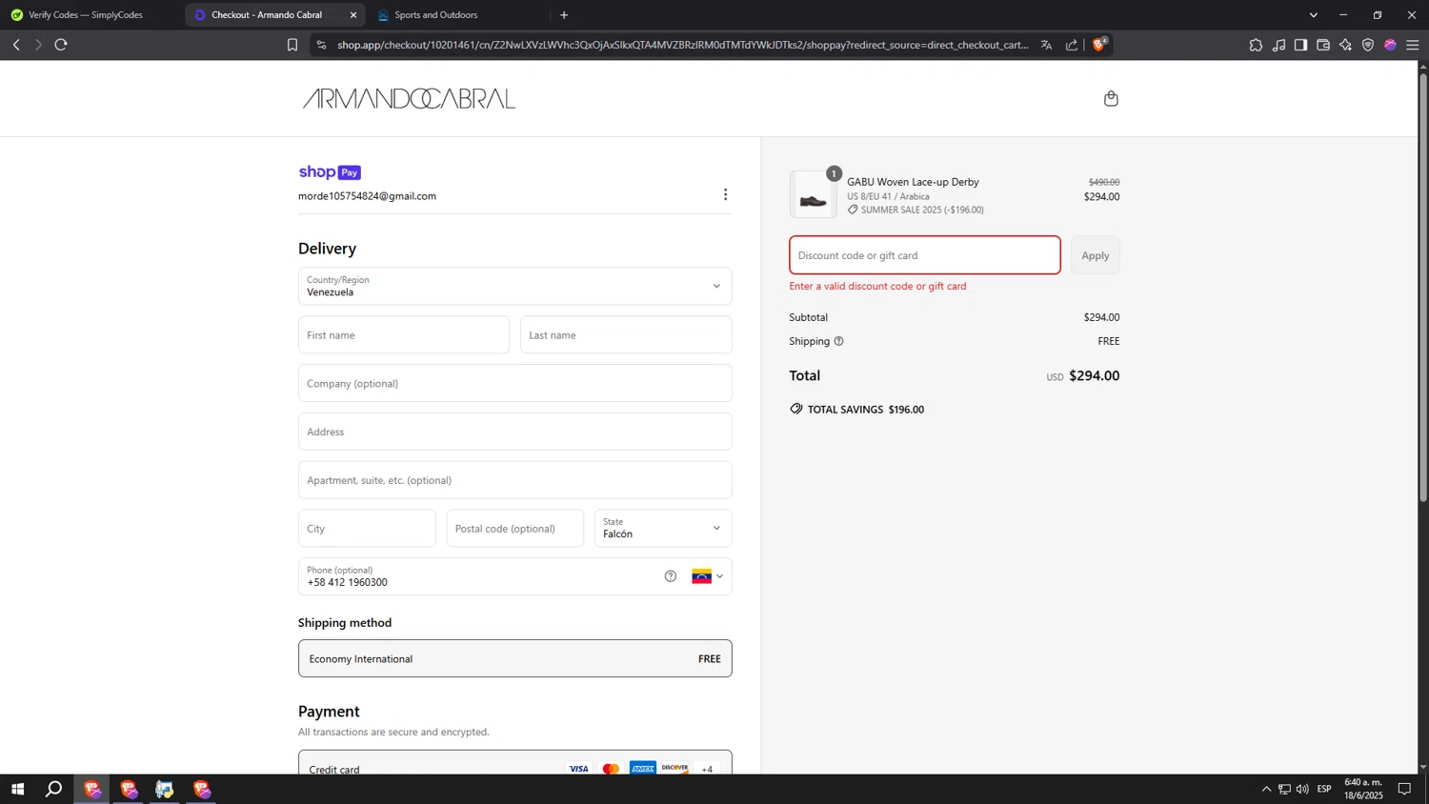The image size is (1429, 804).
Task: Click the Postal code field
Action: point(514,528)
